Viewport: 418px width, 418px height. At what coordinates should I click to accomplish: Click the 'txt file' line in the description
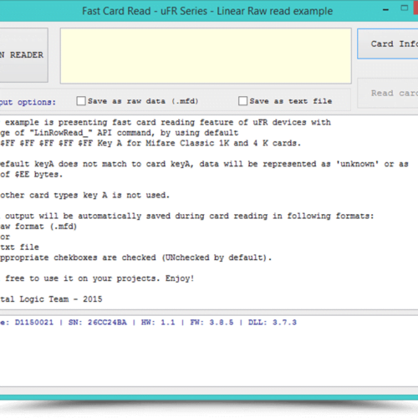point(19,247)
